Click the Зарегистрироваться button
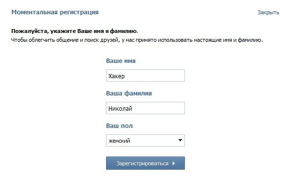Viewport: 290px width, 186px height. click(145, 163)
